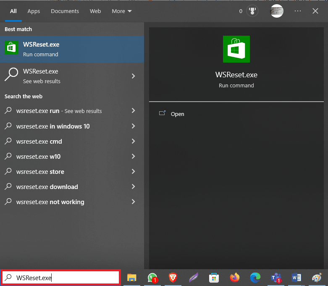Switch to the Web tab
Viewport: 328px width, 286px height.
pyautogui.click(x=95, y=11)
